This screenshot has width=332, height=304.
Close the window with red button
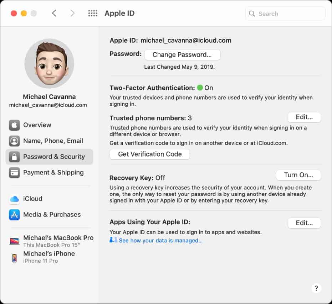click(14, 14)
